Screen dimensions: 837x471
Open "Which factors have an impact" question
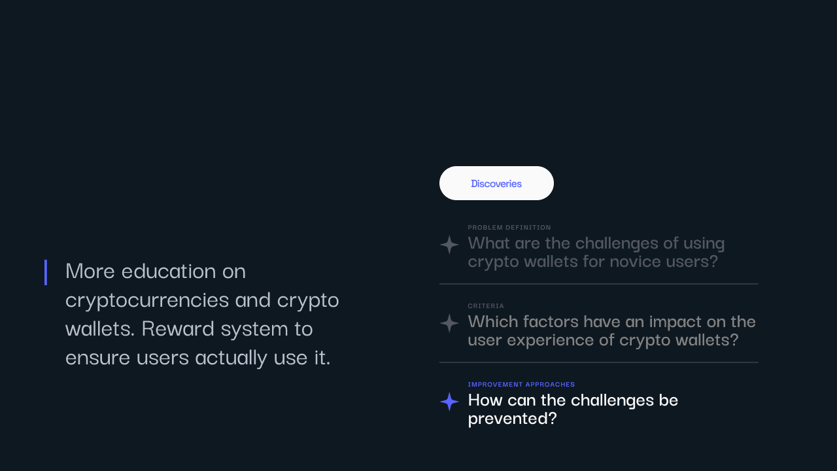(612, 330)
